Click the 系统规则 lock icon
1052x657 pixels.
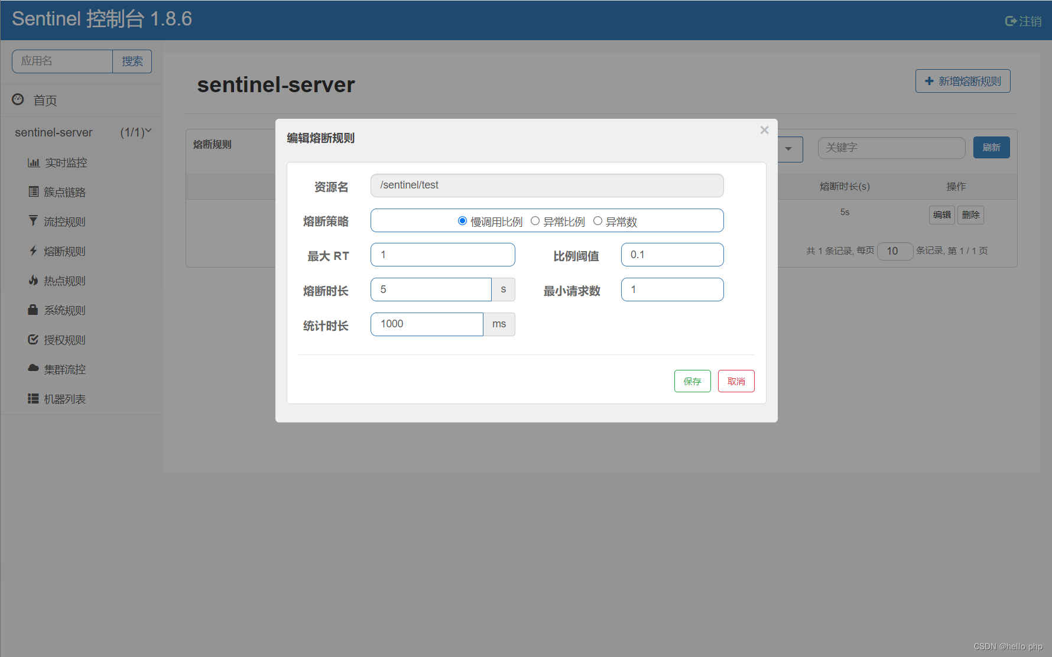33,310
